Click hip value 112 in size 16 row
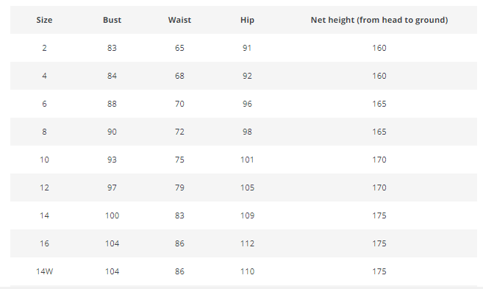Screen dimensions: 483x289 247,243
